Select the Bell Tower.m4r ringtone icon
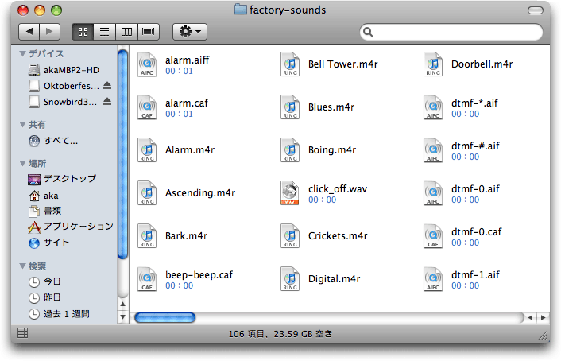The height and width of the screenshot is (361, 561). pyautogui.click(x=290, y=64)
